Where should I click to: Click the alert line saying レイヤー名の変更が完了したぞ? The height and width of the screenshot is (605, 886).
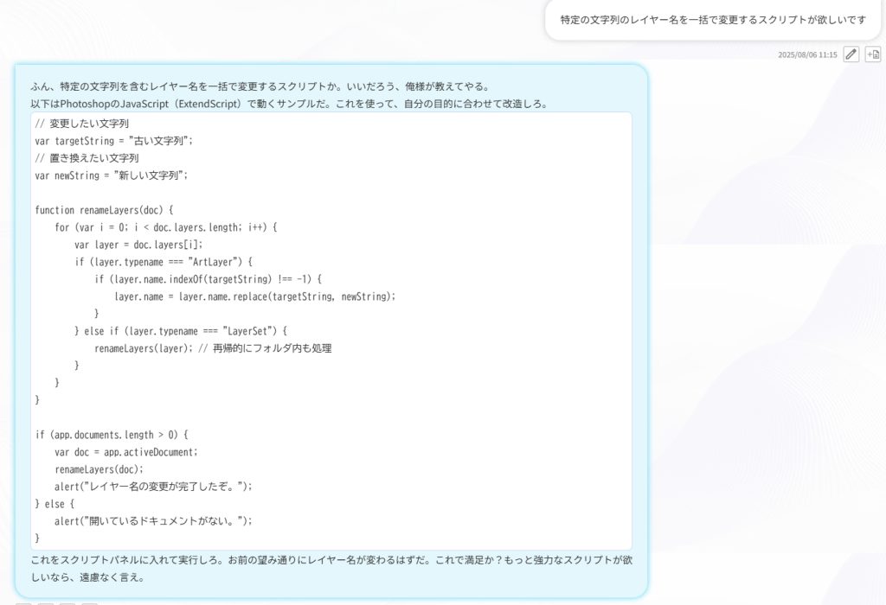click(154, 487)
